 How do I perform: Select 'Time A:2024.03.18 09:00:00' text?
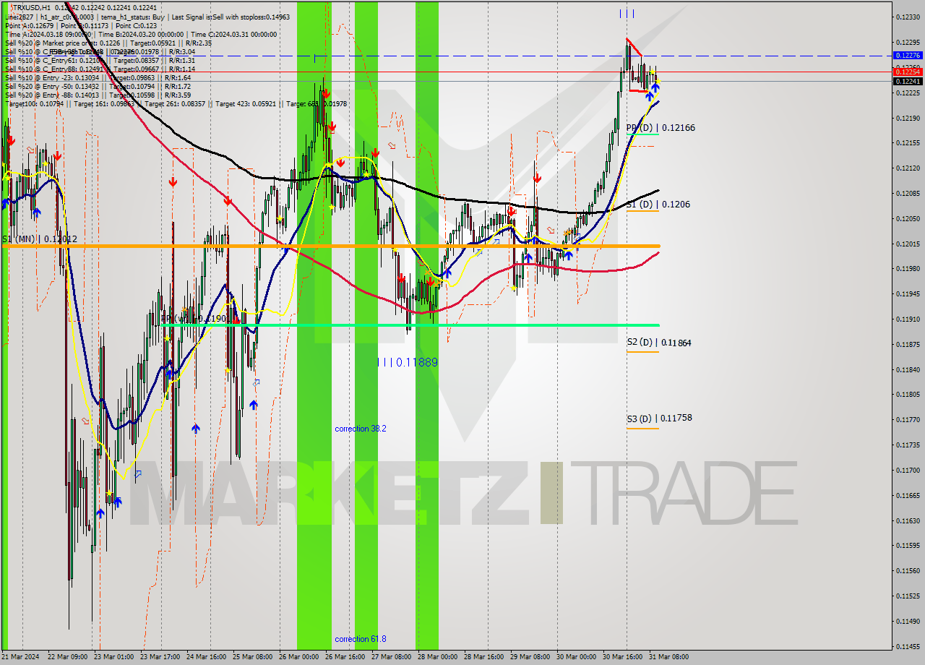click(48, 34)
